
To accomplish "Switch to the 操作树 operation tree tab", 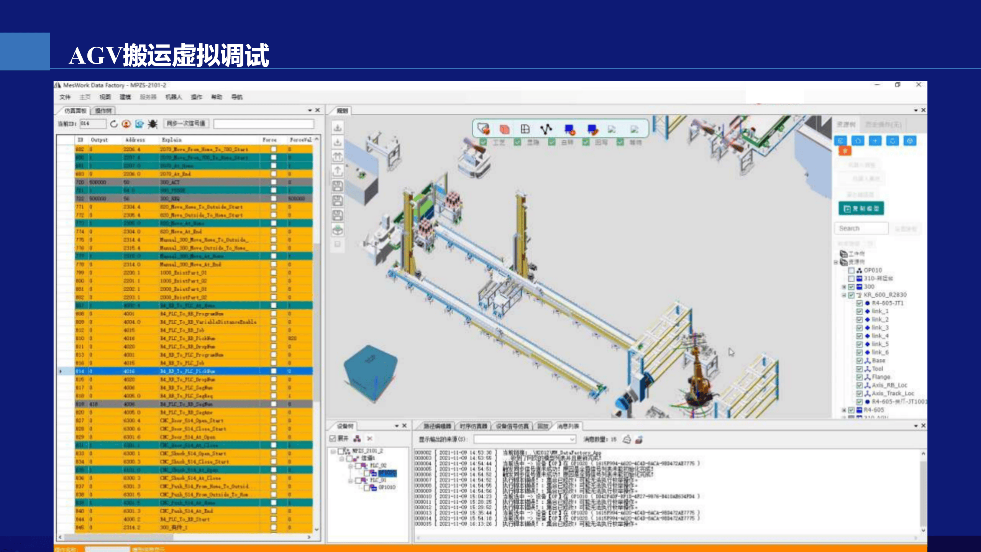I will pyautogui.click(x=103, y=110).
